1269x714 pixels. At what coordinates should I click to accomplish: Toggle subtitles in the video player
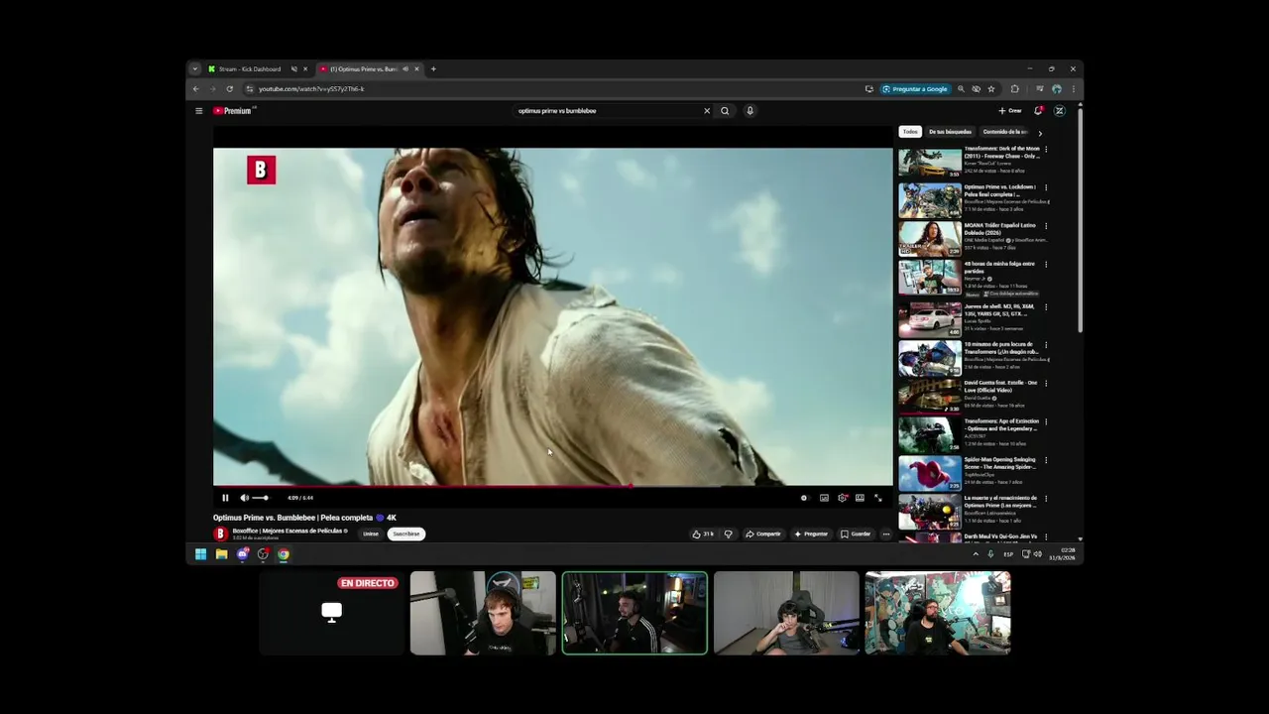[x=824, y=498]
